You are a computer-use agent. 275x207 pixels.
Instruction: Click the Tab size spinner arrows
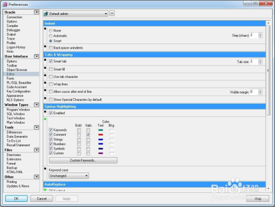[x=260, y=61]
